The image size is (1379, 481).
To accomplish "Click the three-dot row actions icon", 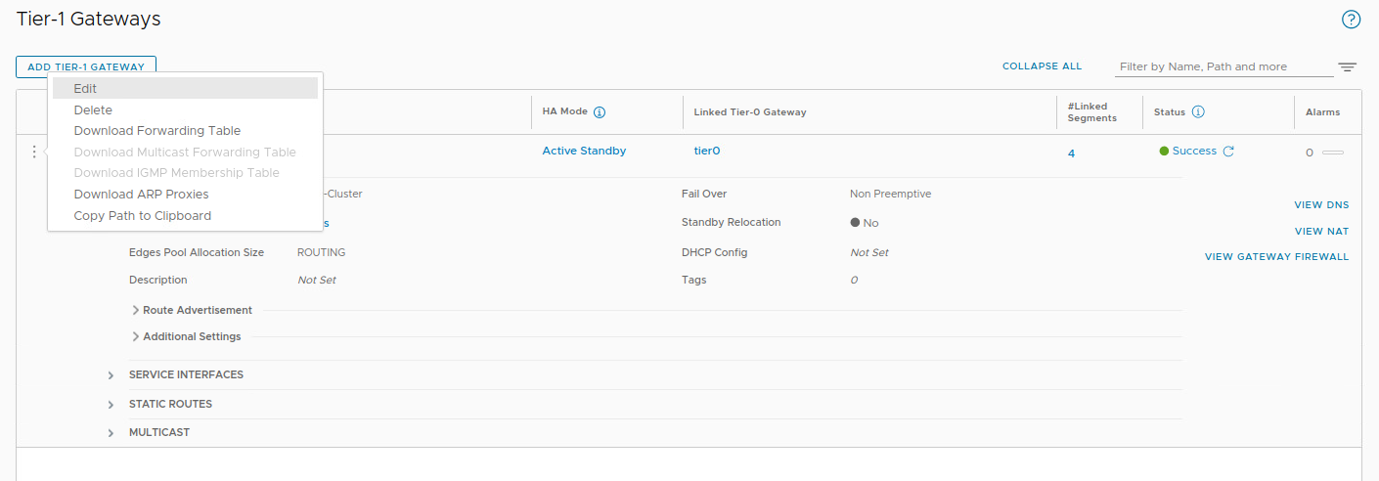I will [x=34, y=153].
